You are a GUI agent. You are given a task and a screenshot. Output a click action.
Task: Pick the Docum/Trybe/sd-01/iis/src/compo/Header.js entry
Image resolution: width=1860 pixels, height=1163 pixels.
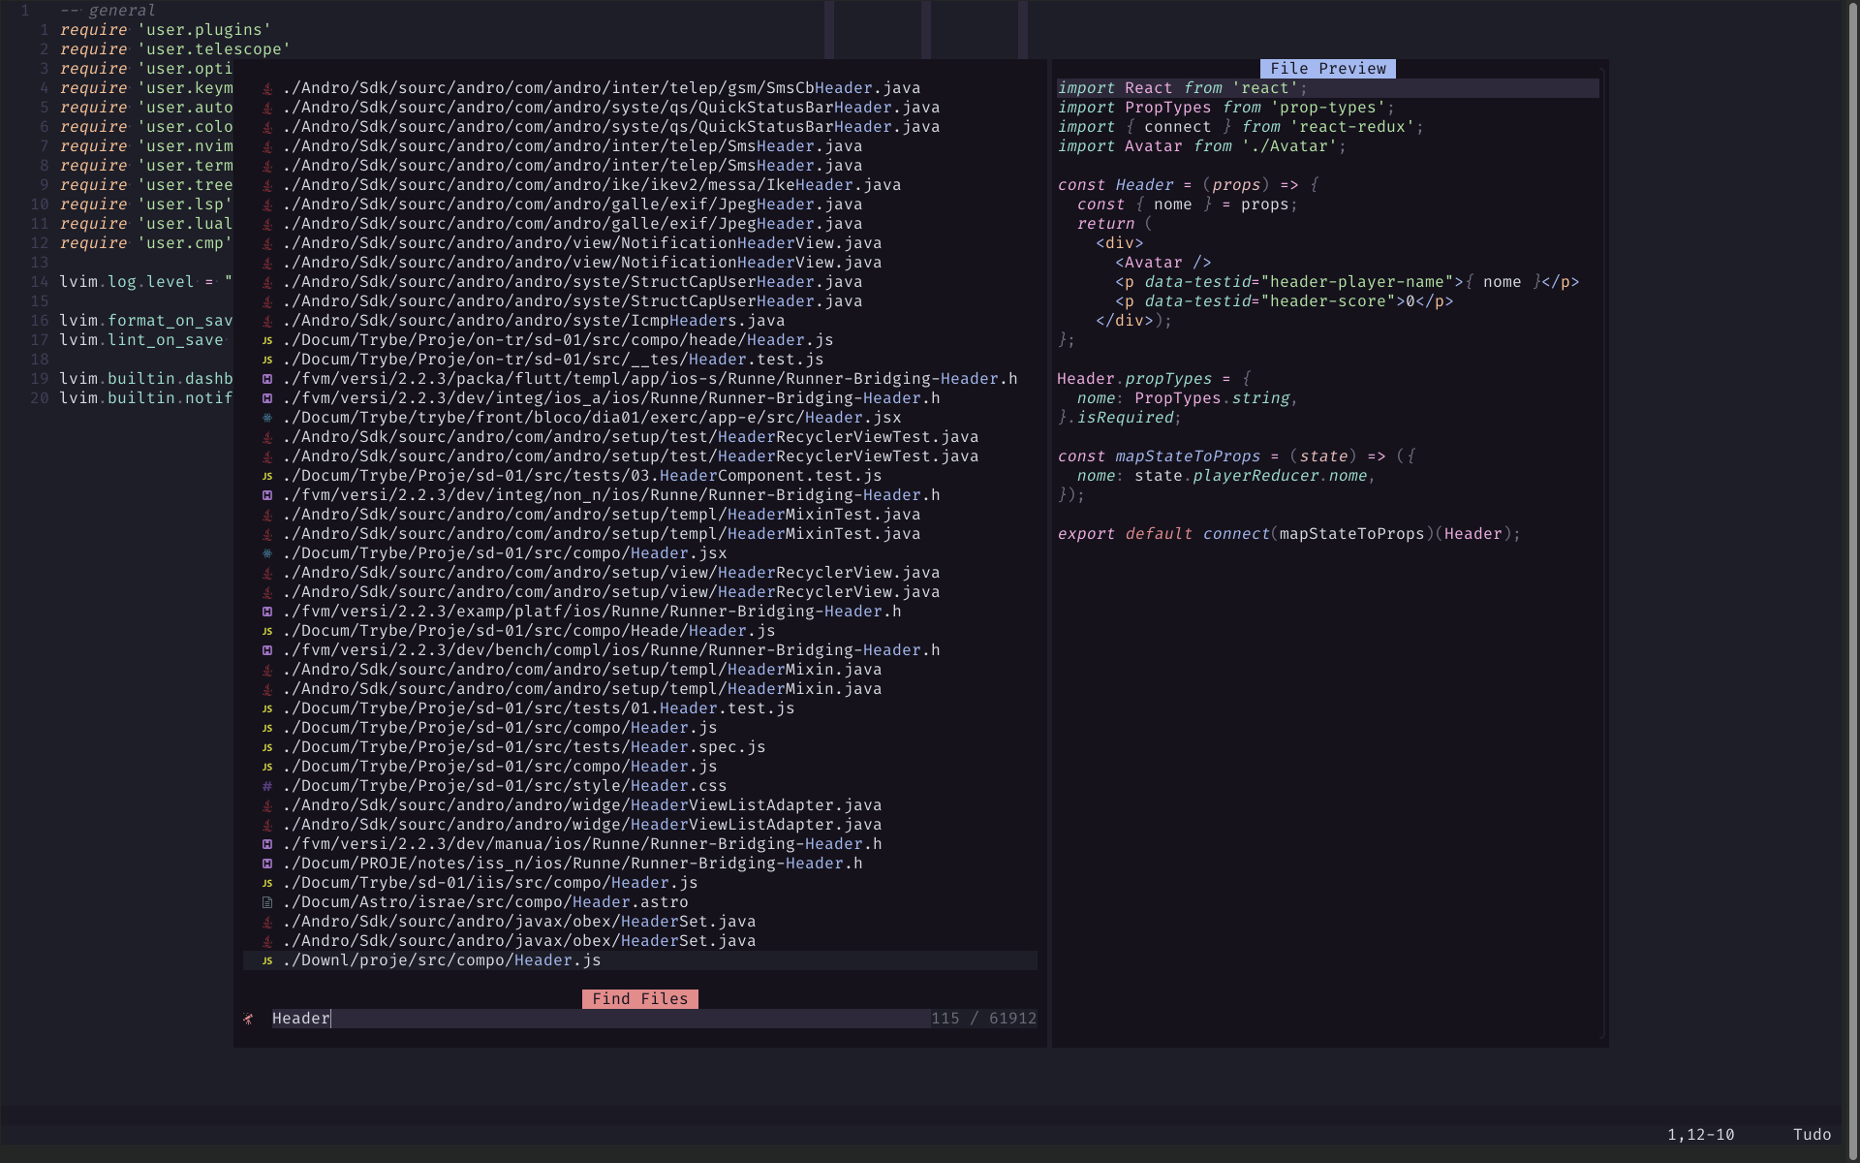coord(489,883)
